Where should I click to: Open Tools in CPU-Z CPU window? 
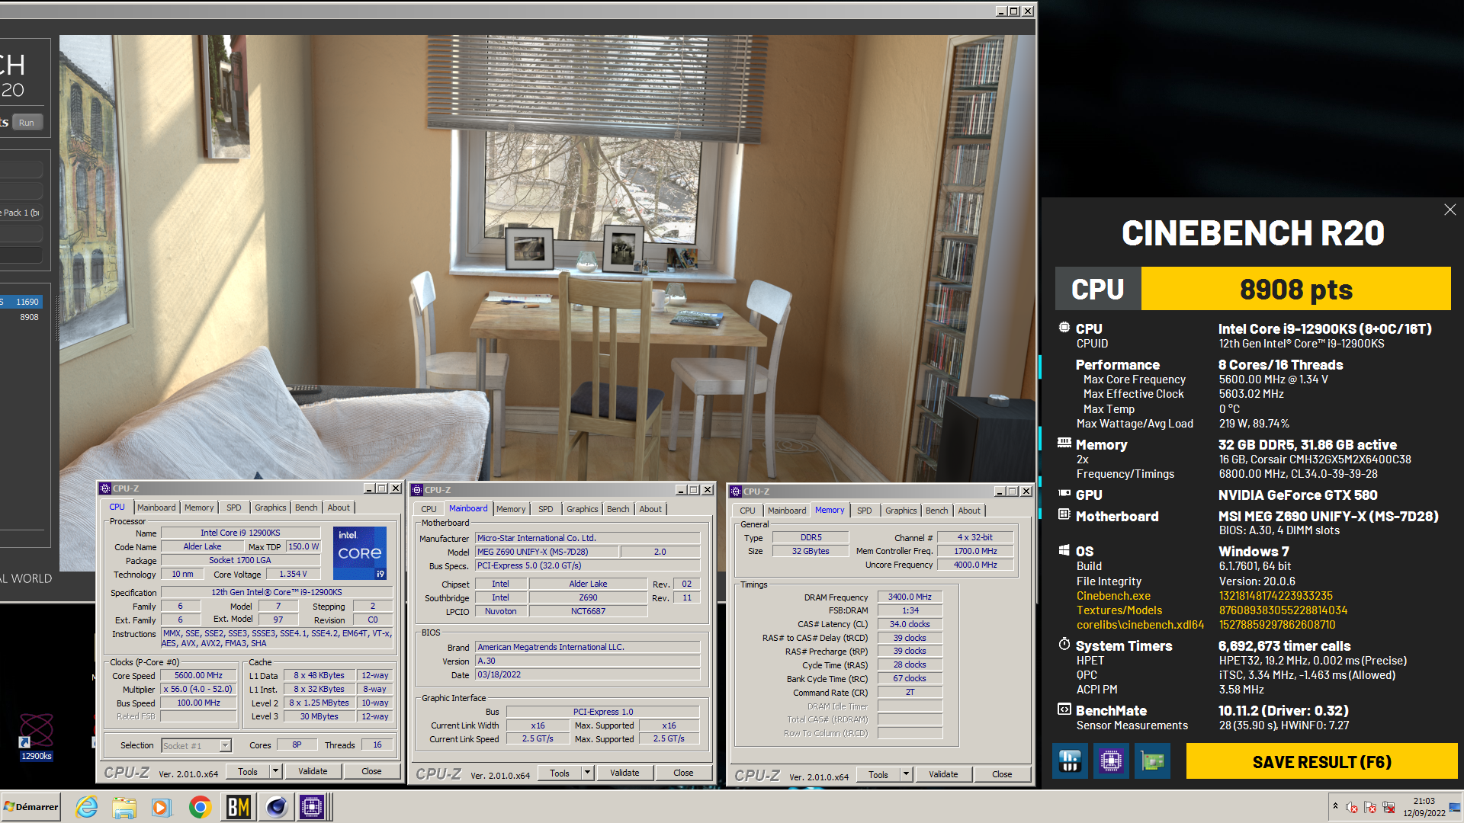pos(248,771)
